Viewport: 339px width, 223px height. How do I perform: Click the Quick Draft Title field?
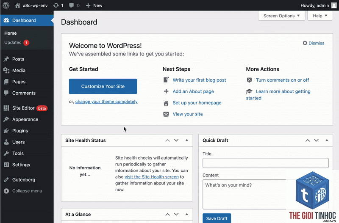tap(266, 163)
